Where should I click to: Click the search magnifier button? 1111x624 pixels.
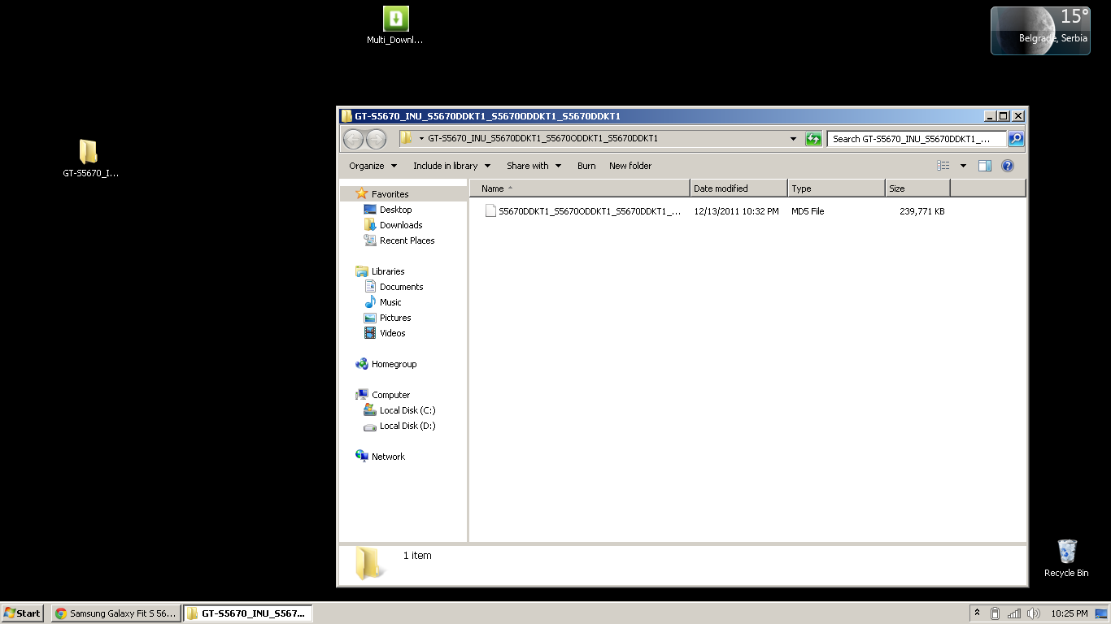[x=1016, y=139]
